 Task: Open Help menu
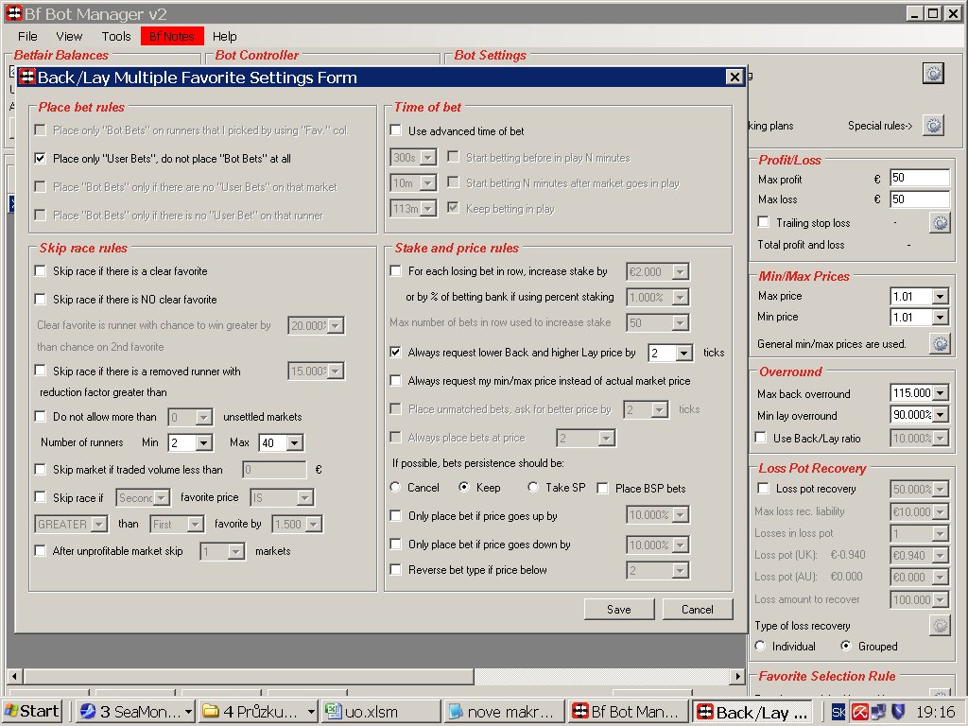225,37
